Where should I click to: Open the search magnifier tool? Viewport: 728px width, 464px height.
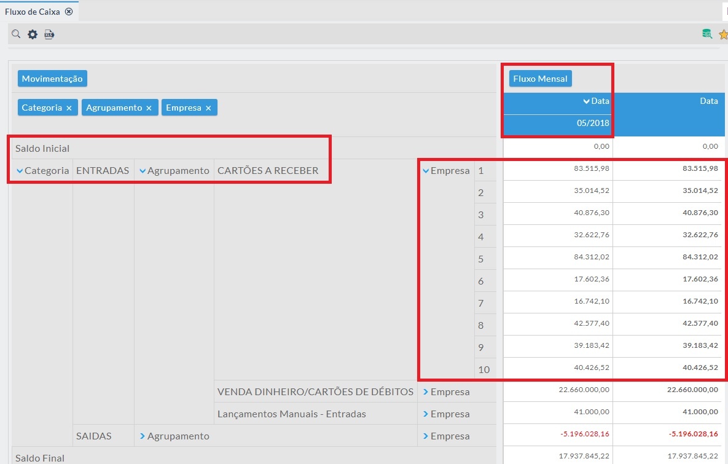pos(16,34)
